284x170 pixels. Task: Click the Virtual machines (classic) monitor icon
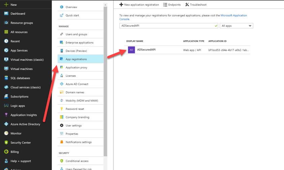coord(6,59)
